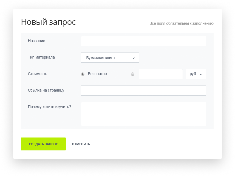
Task: Open the Тип материала dropdown
Action: (110, 57)
